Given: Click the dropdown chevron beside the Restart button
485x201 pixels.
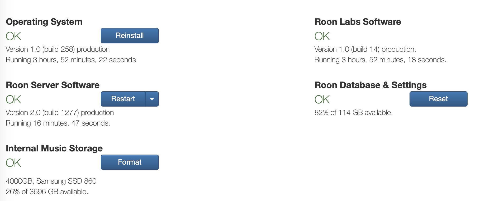Looking at the screenshot, I should 152,99.
